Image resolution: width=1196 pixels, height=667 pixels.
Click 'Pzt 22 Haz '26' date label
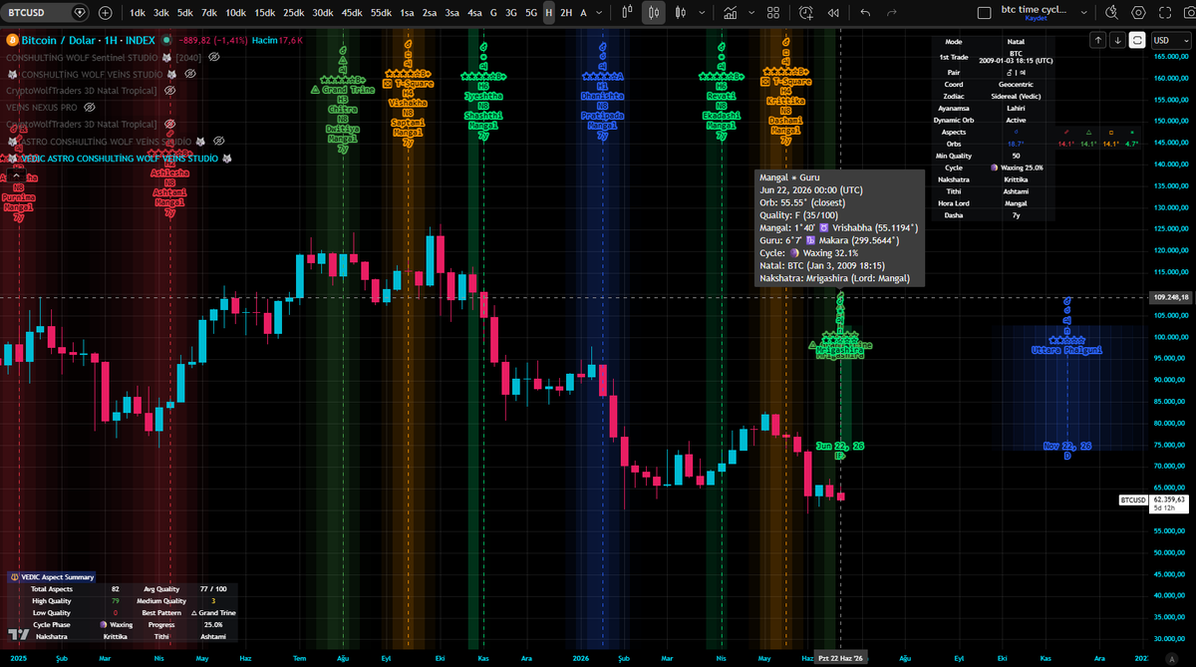click(x=842, y=658)
